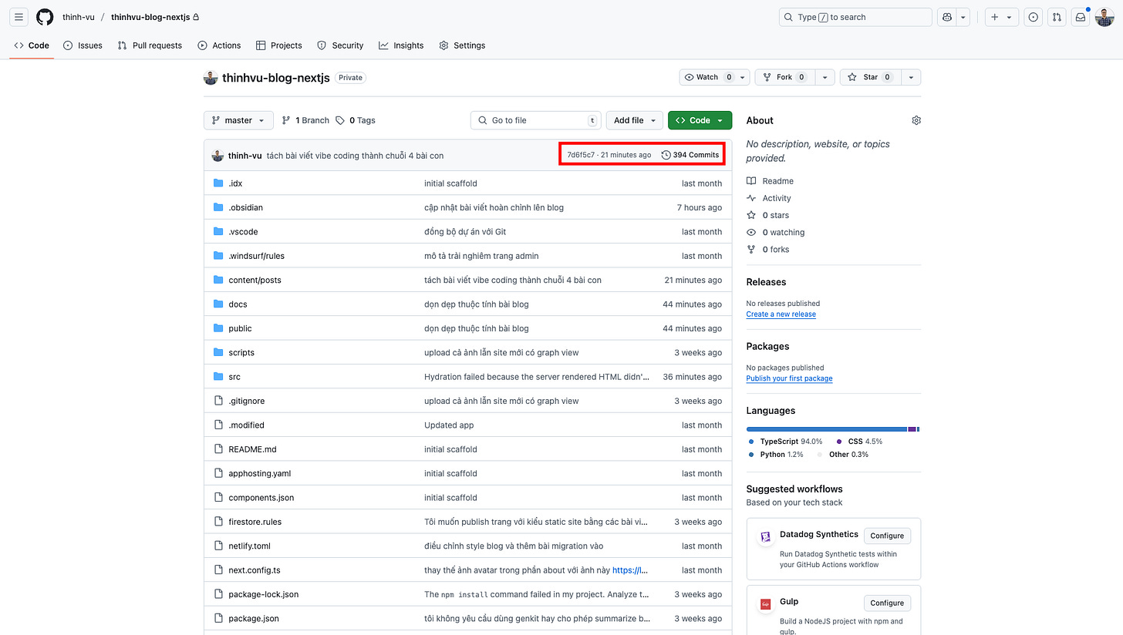Click the Gulp workflow logo

click(x=766, y=604)
